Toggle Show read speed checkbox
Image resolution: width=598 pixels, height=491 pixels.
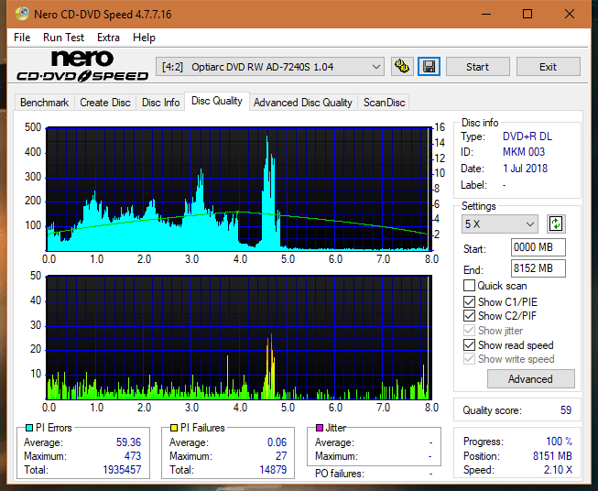(x=469, y=344)
